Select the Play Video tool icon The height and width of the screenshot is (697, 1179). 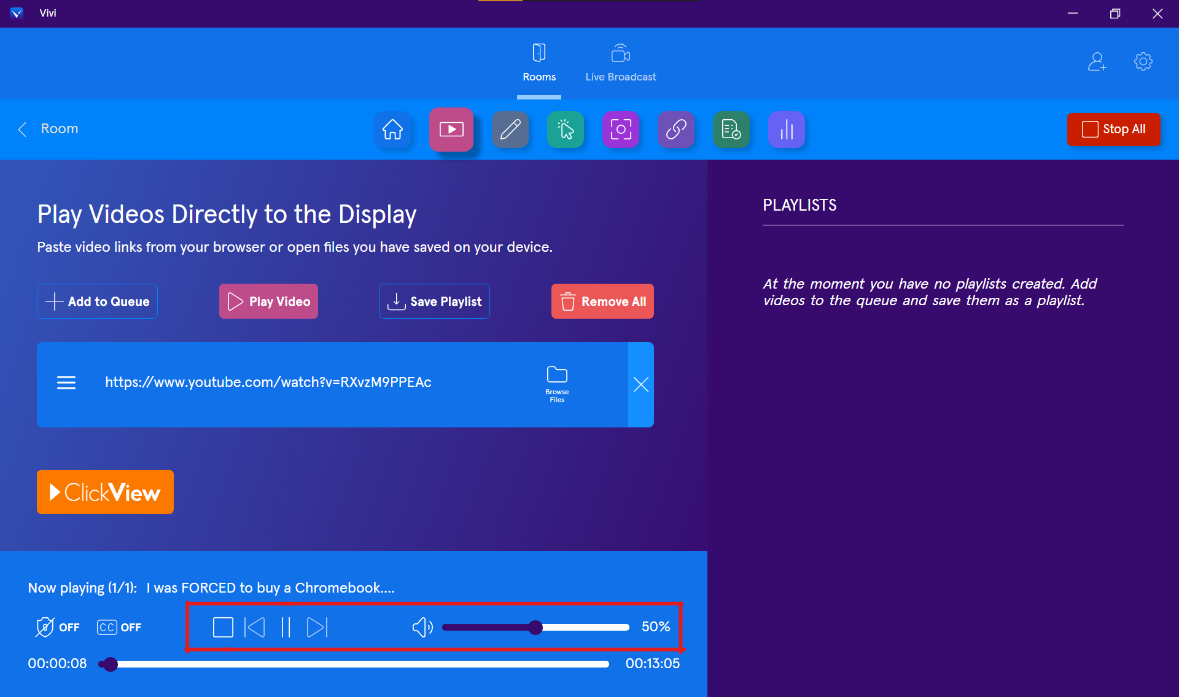click(451, 130)
